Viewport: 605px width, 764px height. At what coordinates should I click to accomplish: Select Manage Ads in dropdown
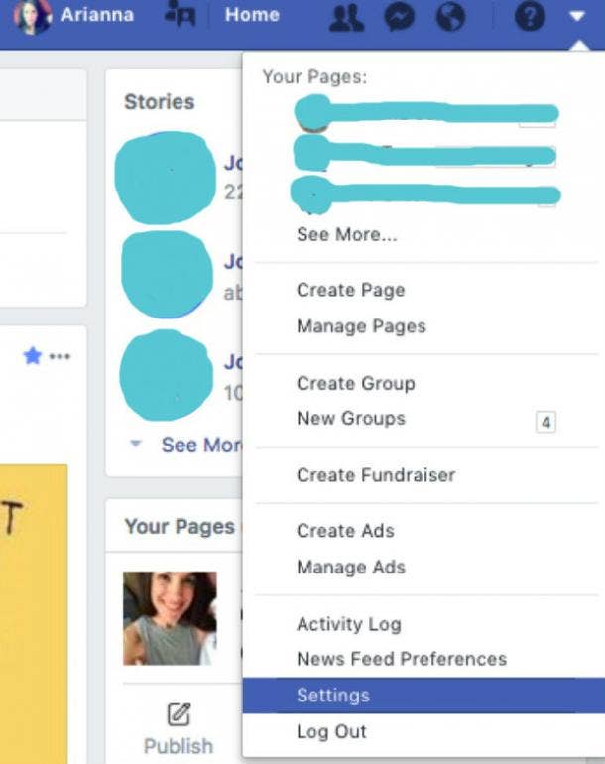351,568
